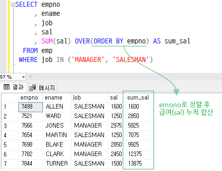The width and height of the screenshot is (222, 171).
Task: Click the WHERE keyword in query editor
Action: (28, 60)
